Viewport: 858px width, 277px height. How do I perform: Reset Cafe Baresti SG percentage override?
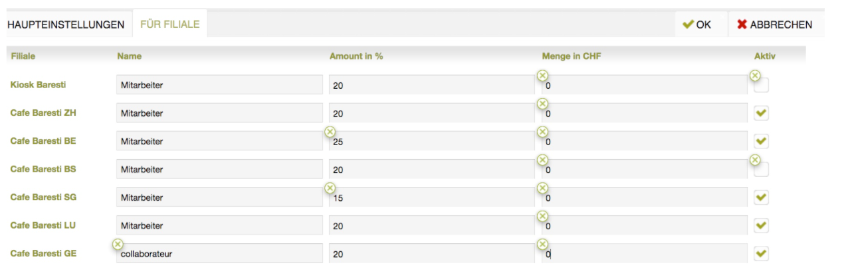pyautogui.click(x=330, y=188)
